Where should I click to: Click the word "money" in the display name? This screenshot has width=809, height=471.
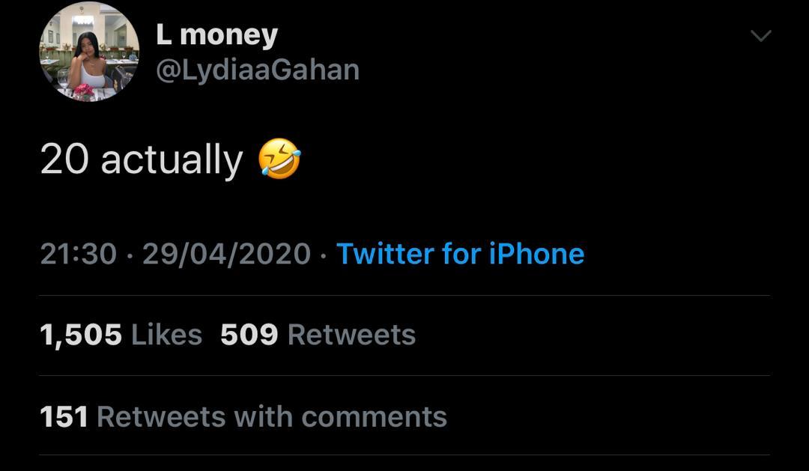pos(228,35)
